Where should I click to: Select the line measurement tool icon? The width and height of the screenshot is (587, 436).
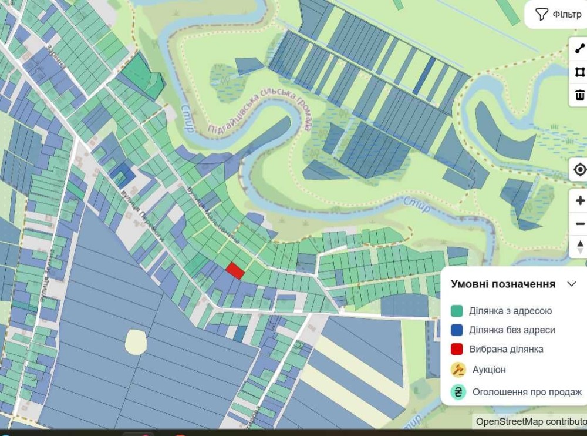(x=579, y=49)
